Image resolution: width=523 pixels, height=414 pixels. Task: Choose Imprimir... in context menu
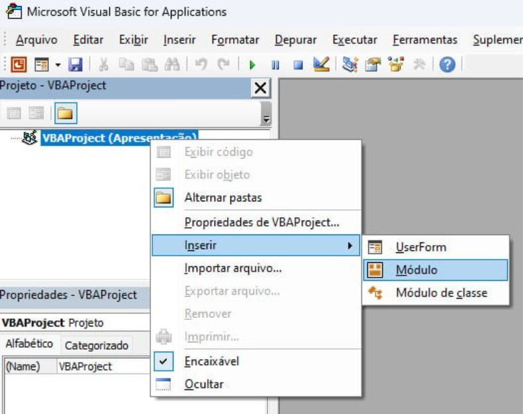point(256,337)
